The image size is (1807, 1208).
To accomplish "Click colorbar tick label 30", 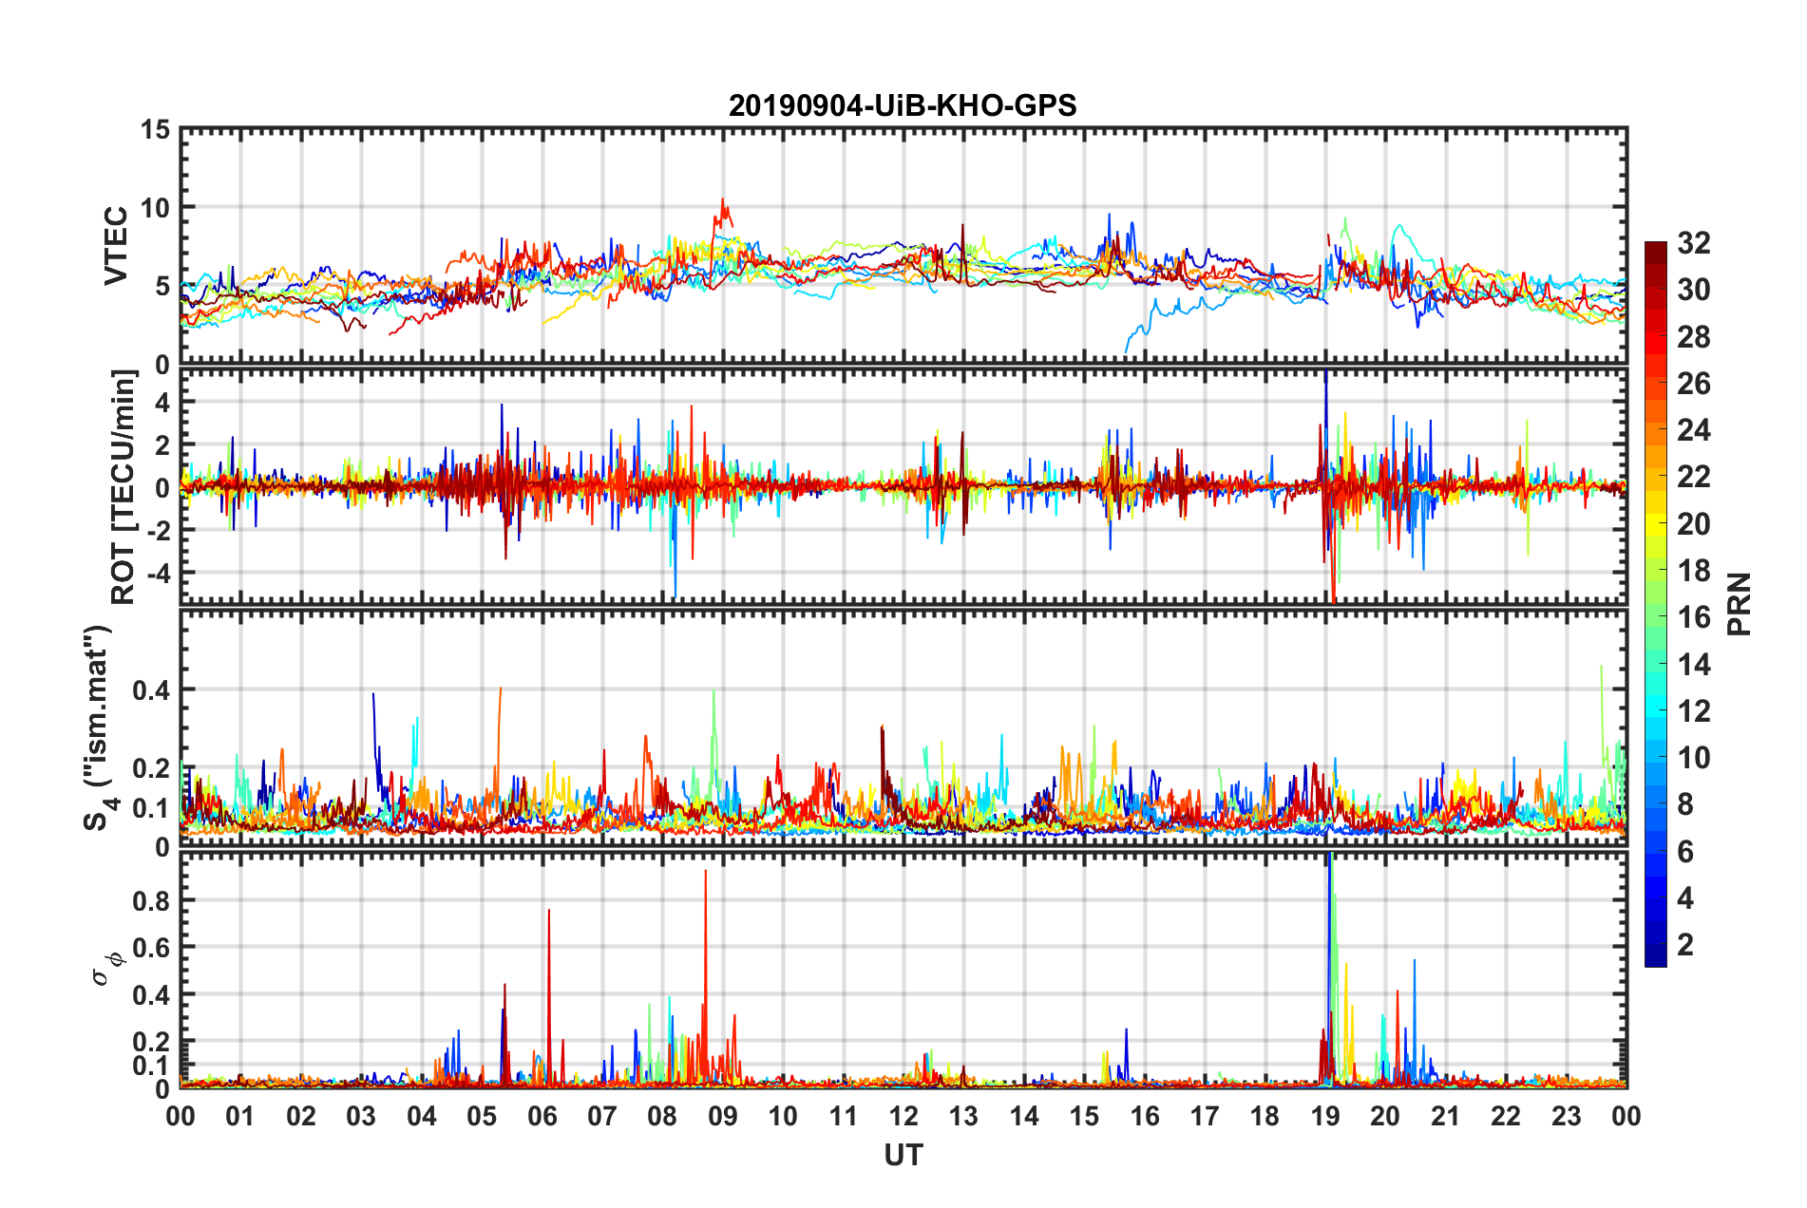I will (x=1693, y=290).
